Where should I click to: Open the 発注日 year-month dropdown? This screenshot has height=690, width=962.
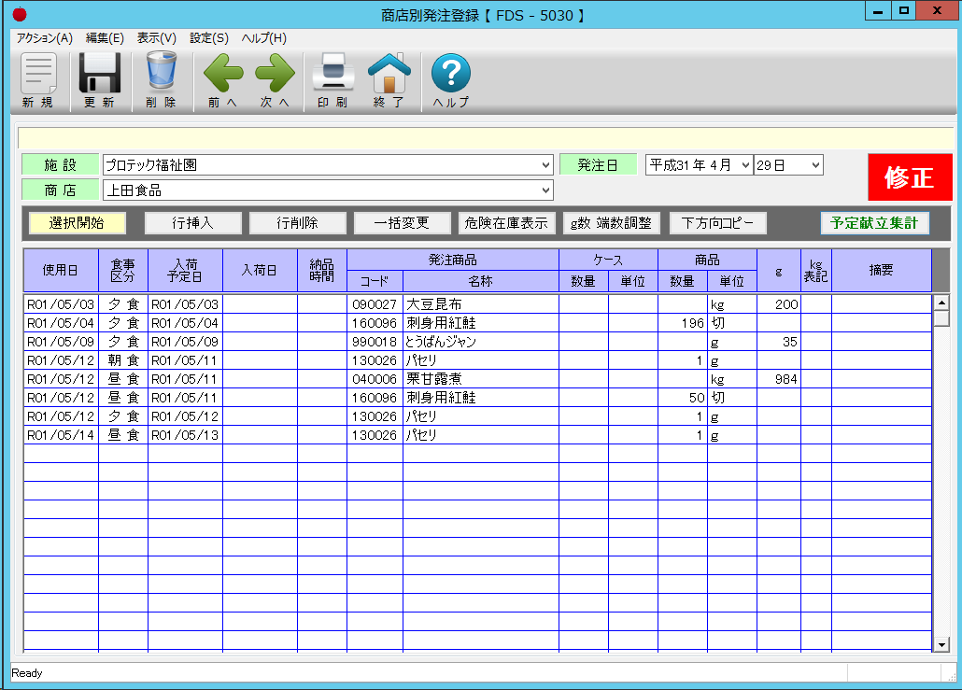(x=744, y=165)
